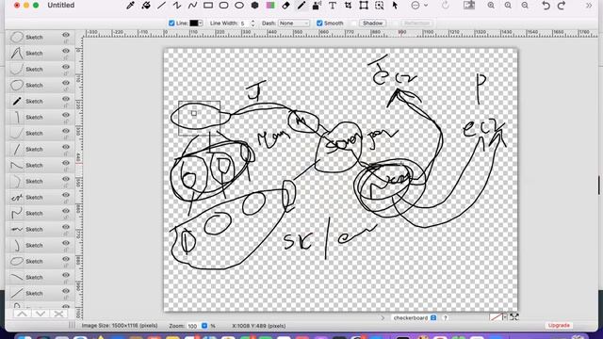Enable the Shadow checkbox
Screen dimensions: 603x339
tap(354, 24)
